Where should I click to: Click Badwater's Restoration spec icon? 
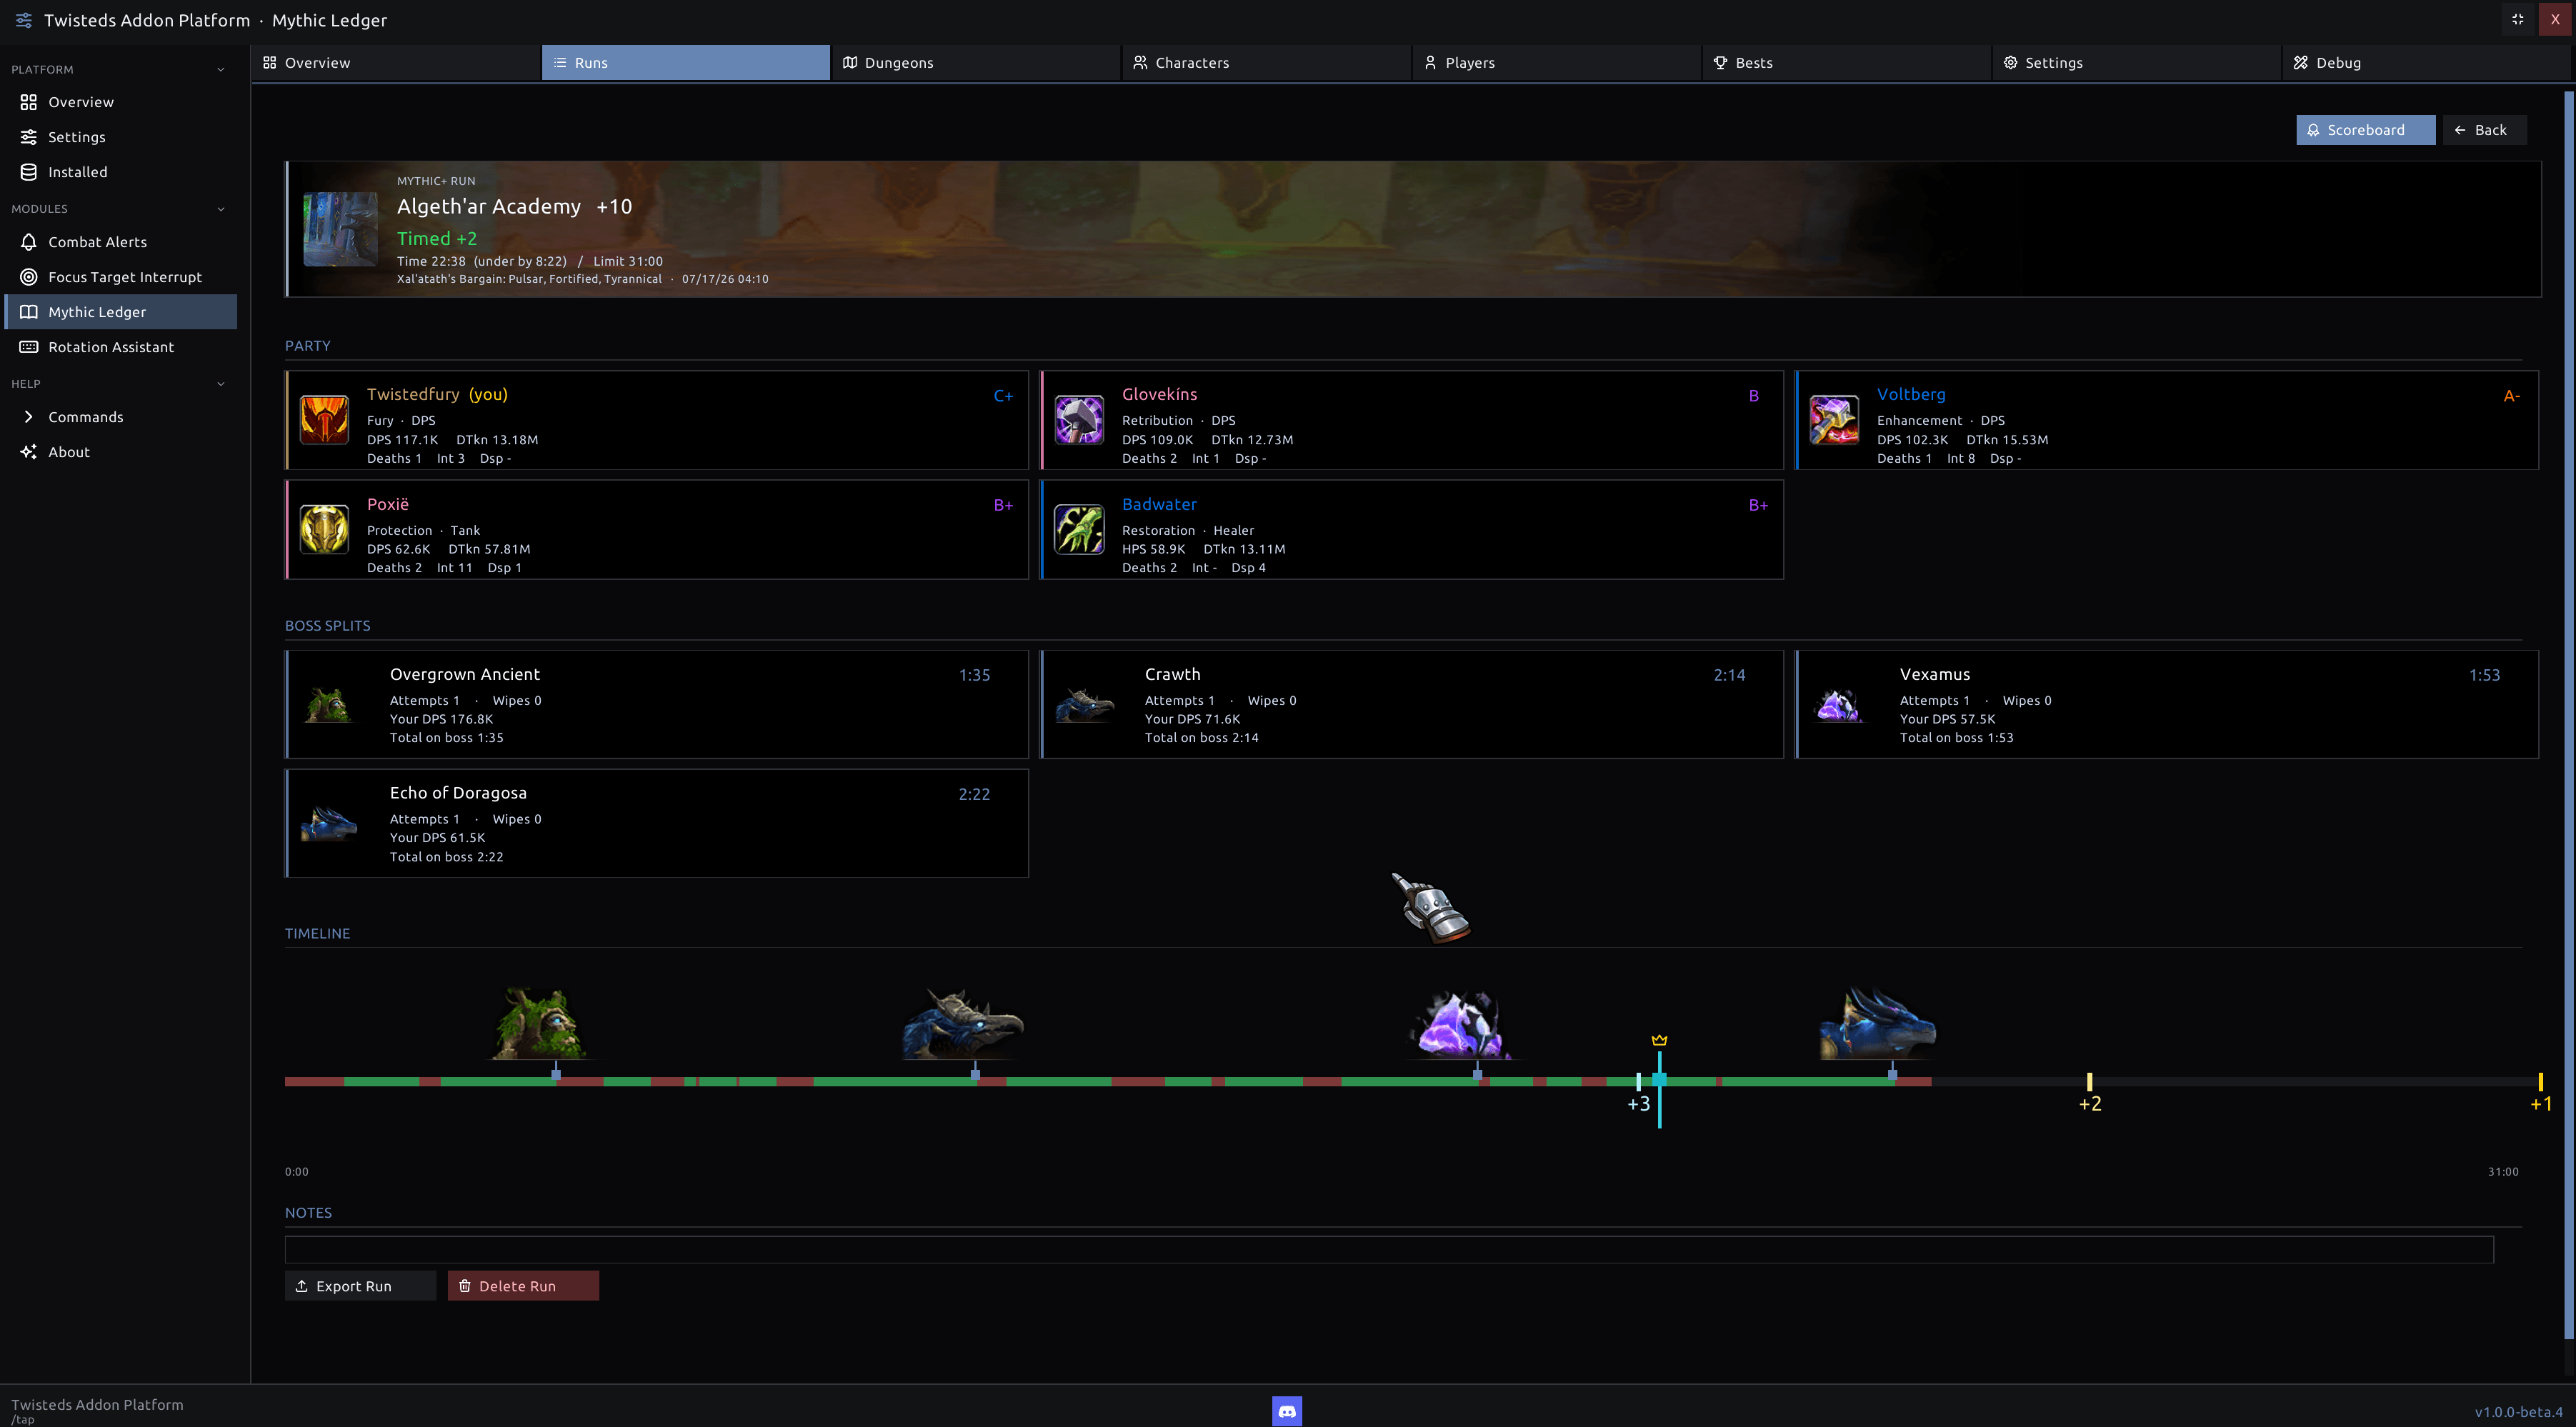[1079, 530]
